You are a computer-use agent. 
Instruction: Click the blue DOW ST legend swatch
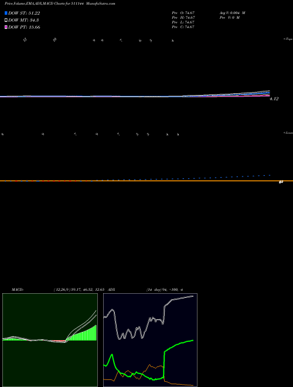tap(6, 13)
